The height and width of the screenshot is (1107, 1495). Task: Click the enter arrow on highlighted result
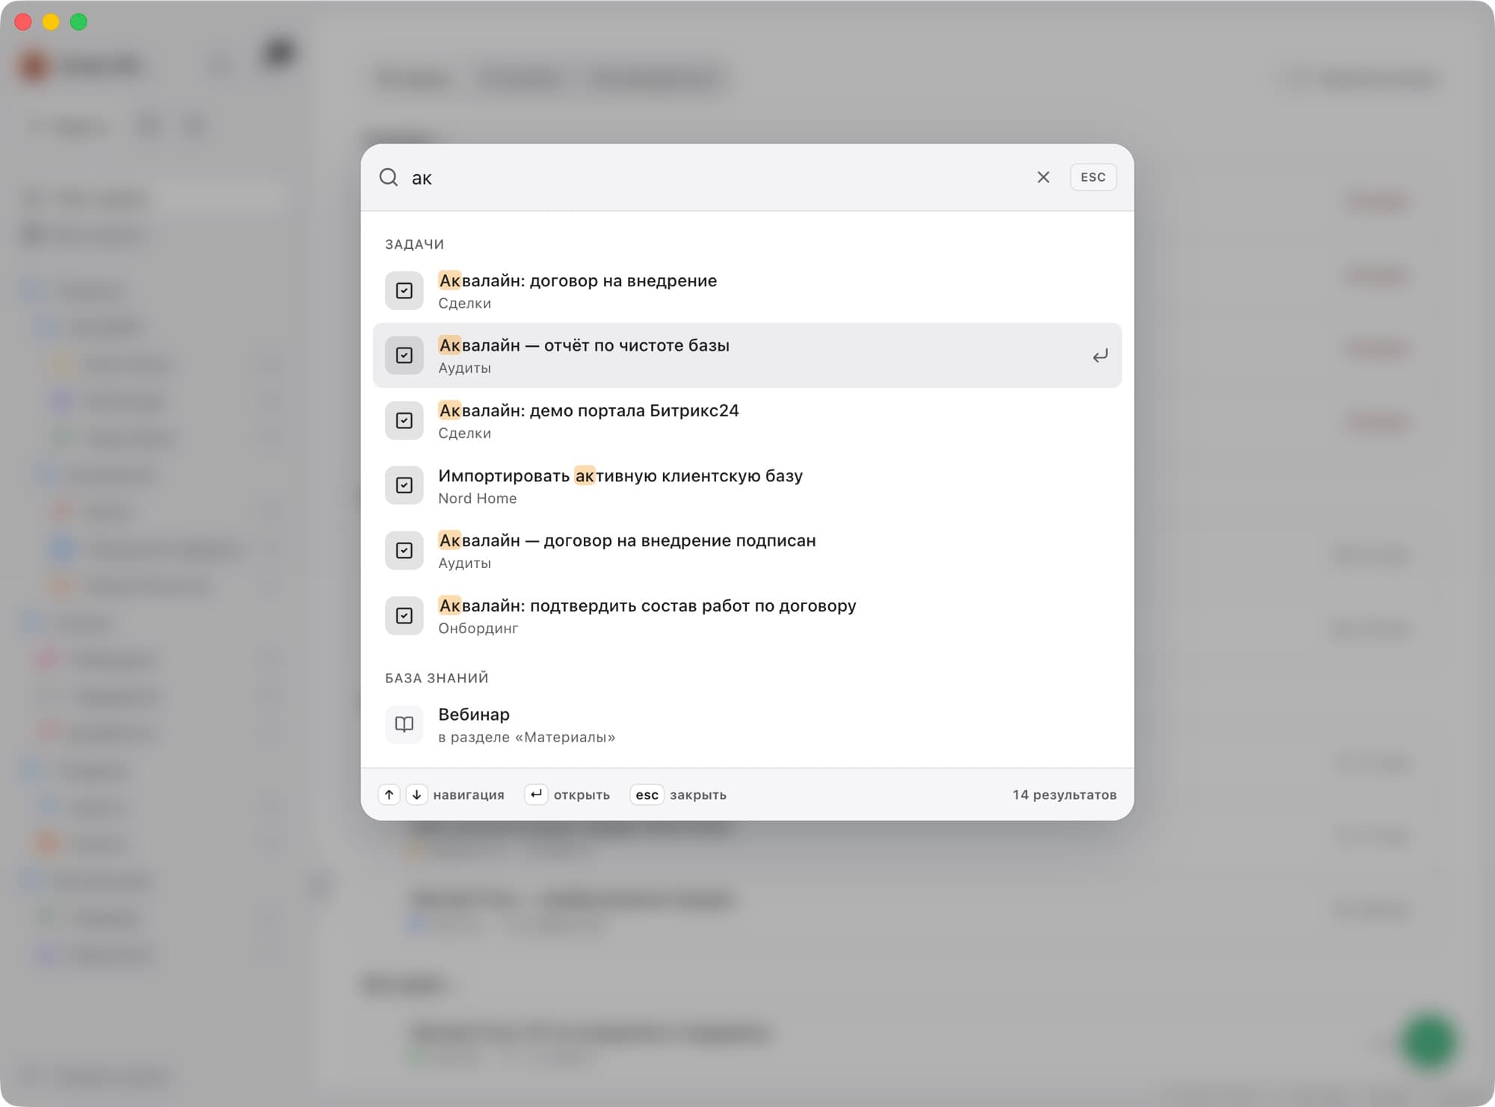click(1100, 356)
